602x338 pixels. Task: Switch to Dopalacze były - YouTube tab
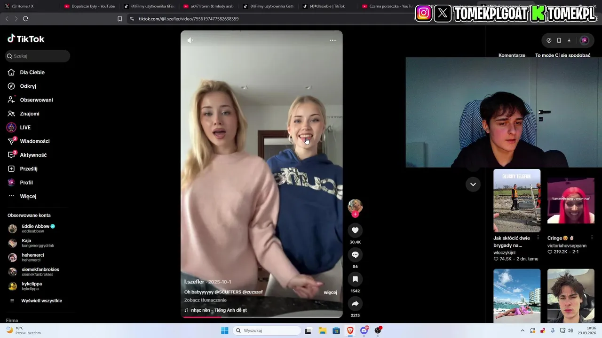89,6
